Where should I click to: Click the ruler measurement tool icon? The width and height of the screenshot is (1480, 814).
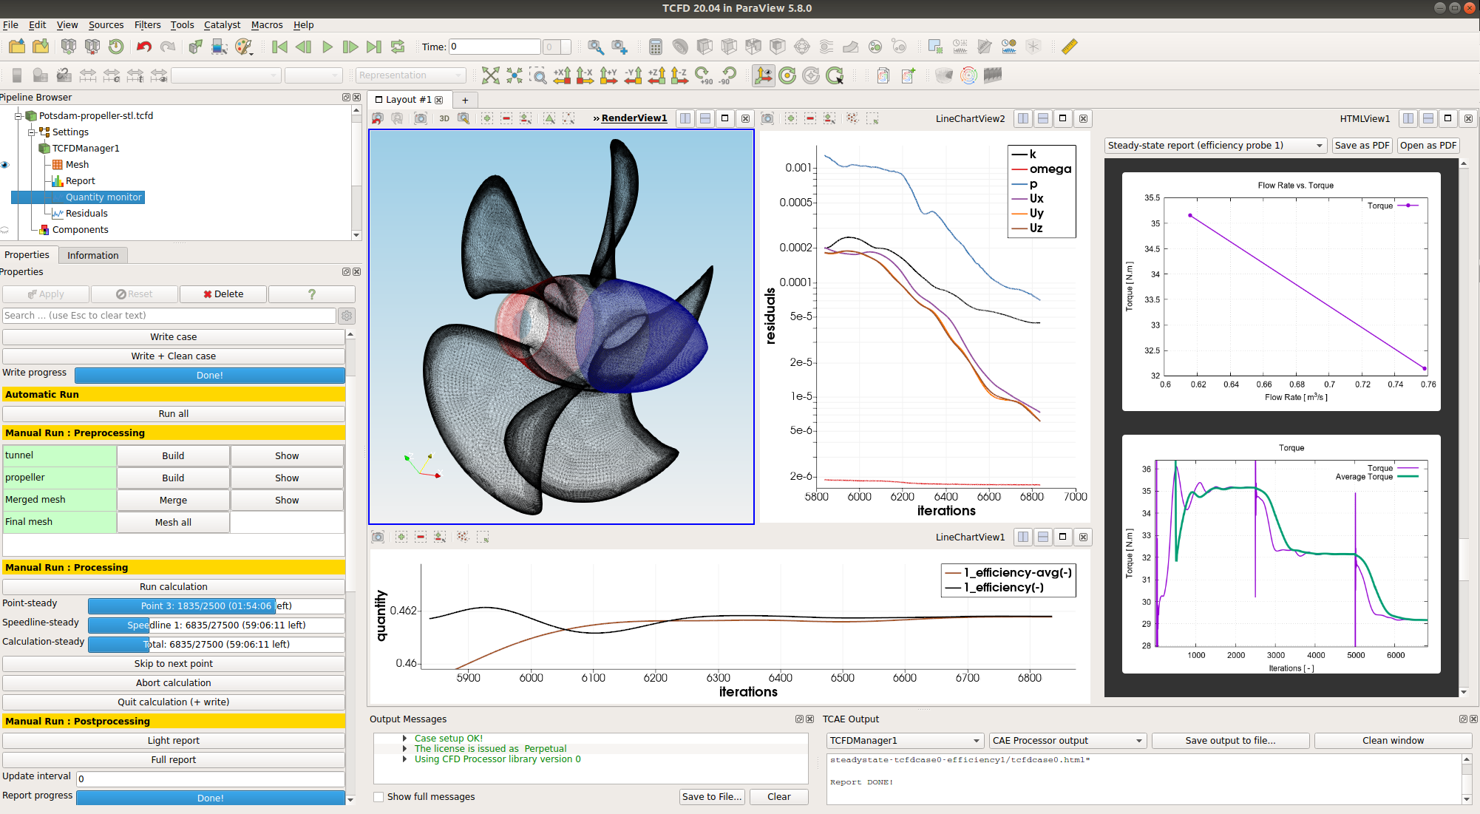1069,47
